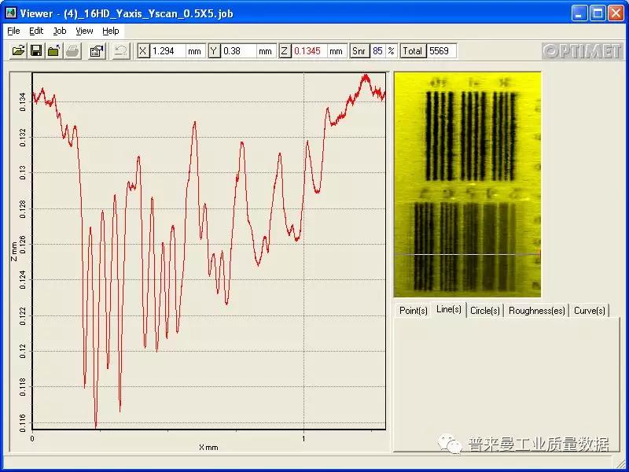Click the Open file folder icon
The height and width of the screenshot is (472, 629).
click(18, 51)
